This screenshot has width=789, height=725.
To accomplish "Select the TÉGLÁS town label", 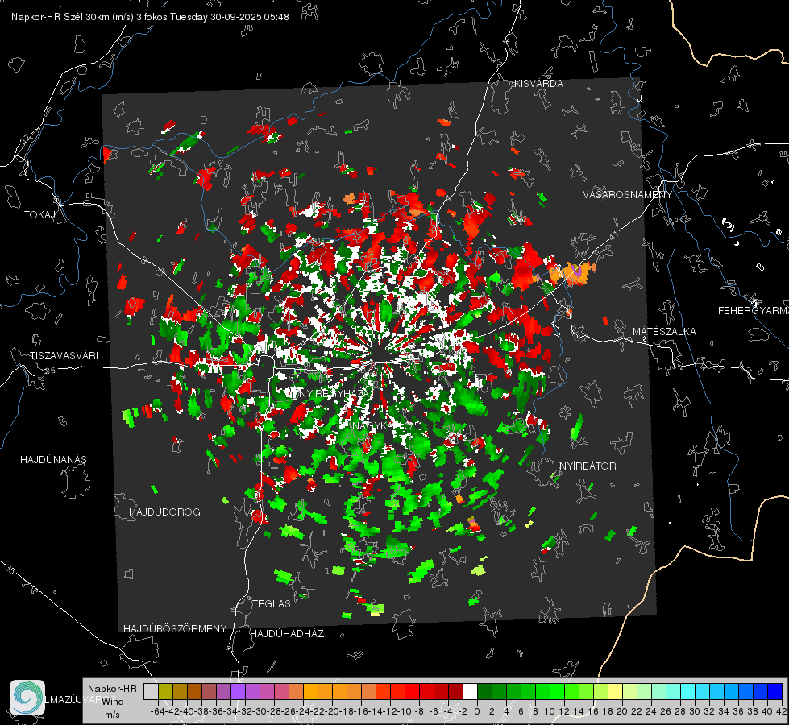I will pyautogui.click(x=272, y=603).
